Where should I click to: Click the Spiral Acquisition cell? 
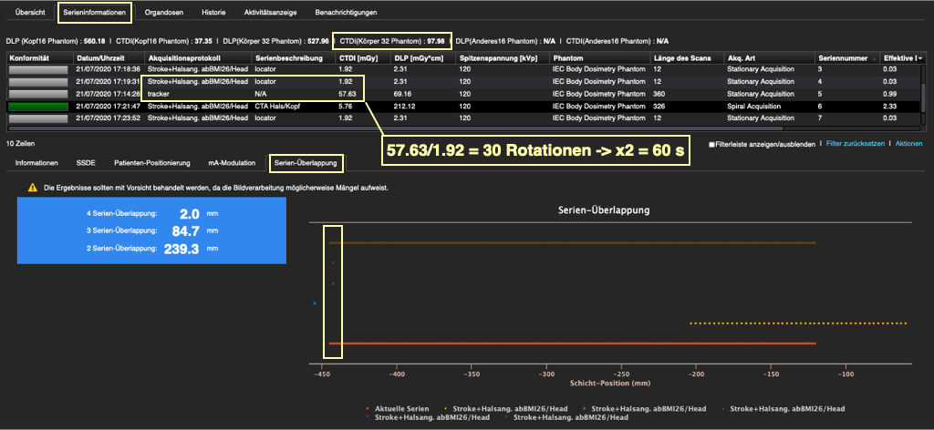coord(752,107)
